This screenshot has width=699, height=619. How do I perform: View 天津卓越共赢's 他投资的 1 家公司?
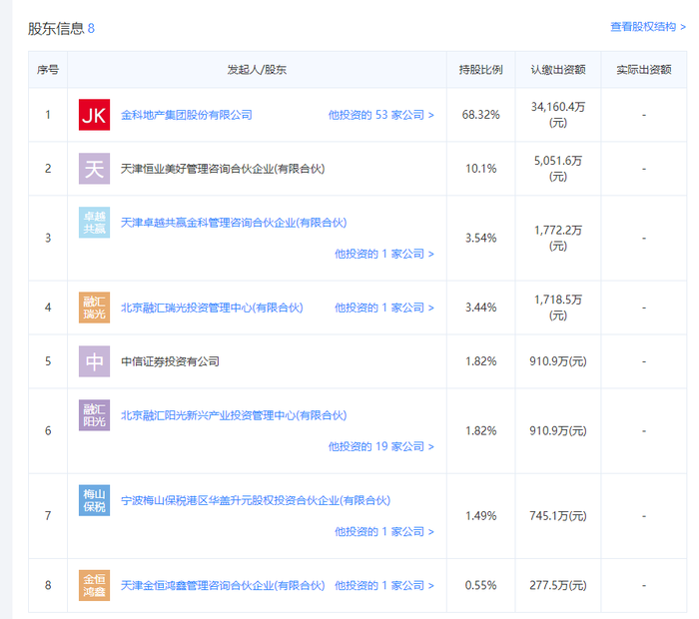tap(384, 254)
